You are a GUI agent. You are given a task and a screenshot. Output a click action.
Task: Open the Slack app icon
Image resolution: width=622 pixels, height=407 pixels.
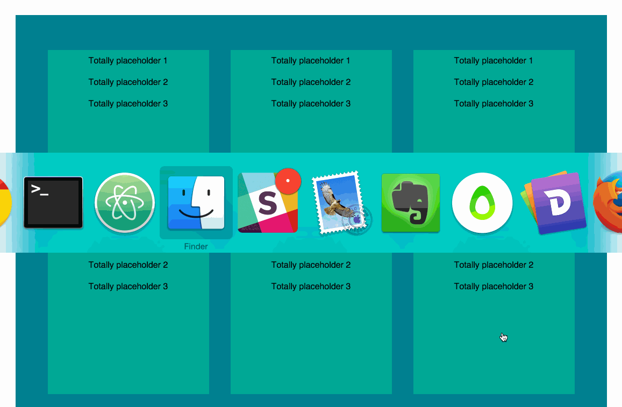pyautogui.click(x=269, y=202)
